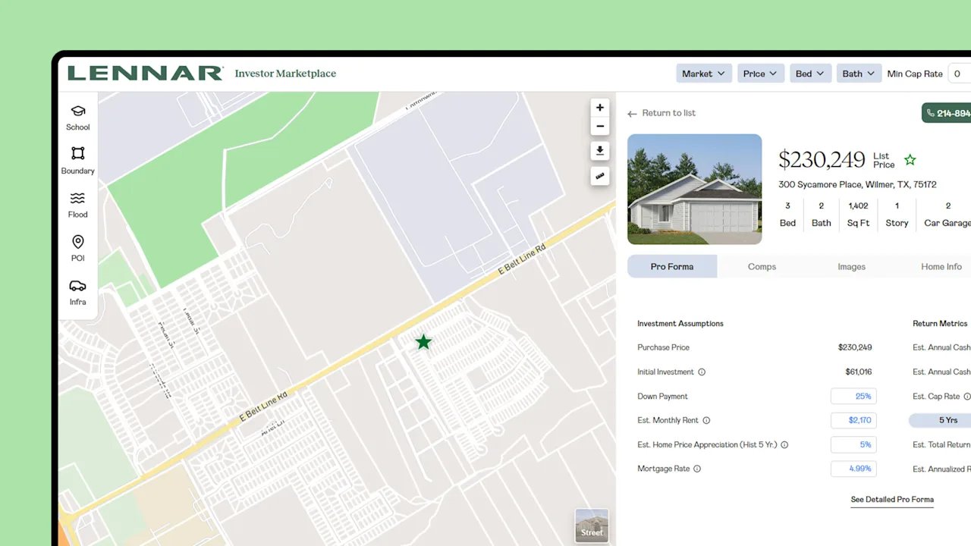Edit the Est. Monthly Rent field
The image size is (971, 546).
(x=853, y=420)
